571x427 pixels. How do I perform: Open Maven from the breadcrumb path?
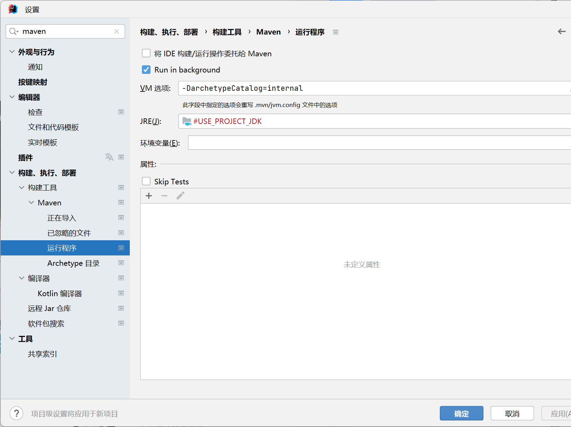point(269,32)
